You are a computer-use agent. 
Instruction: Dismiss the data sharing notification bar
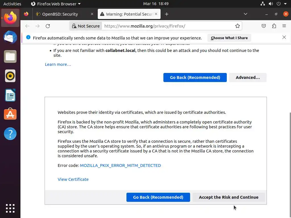tap(284, 37)
